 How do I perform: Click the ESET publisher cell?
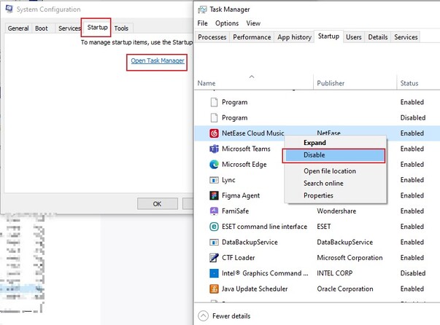click(324, 227)
